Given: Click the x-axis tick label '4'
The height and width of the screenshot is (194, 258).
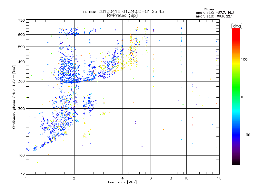Looking at the screenshot, I should coord(123,178).
